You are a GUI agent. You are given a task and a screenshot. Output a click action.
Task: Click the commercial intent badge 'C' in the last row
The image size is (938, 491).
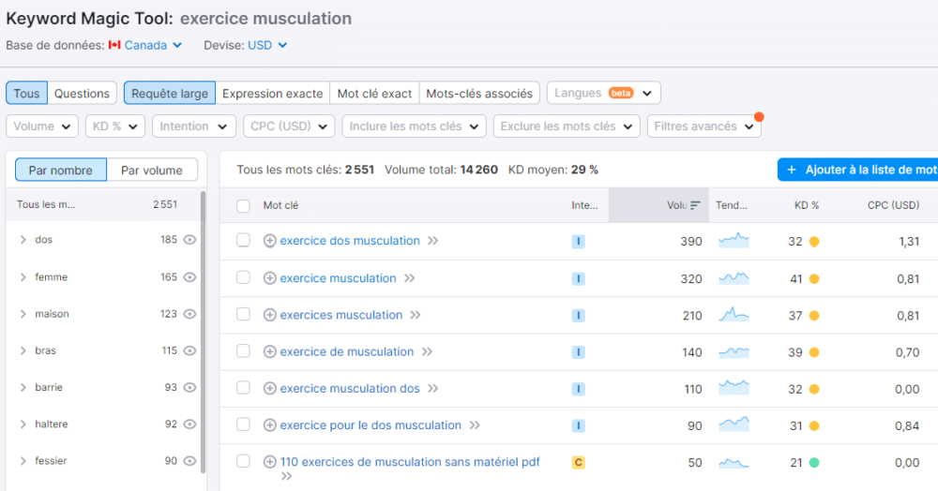[x=578, y=462]
